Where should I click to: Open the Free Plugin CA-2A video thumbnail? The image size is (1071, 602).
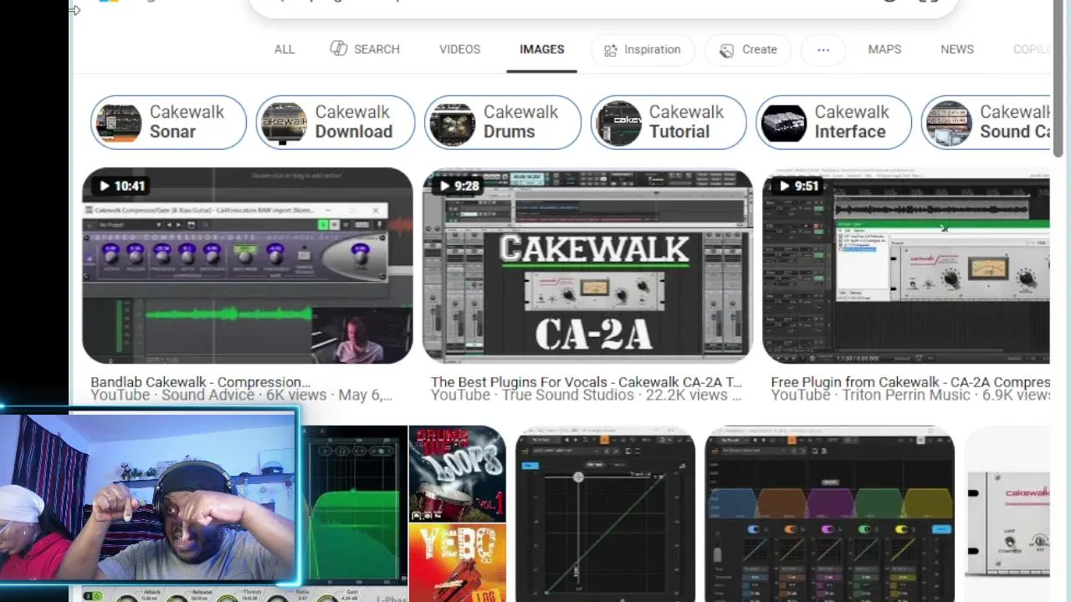[x=906, y=266]
